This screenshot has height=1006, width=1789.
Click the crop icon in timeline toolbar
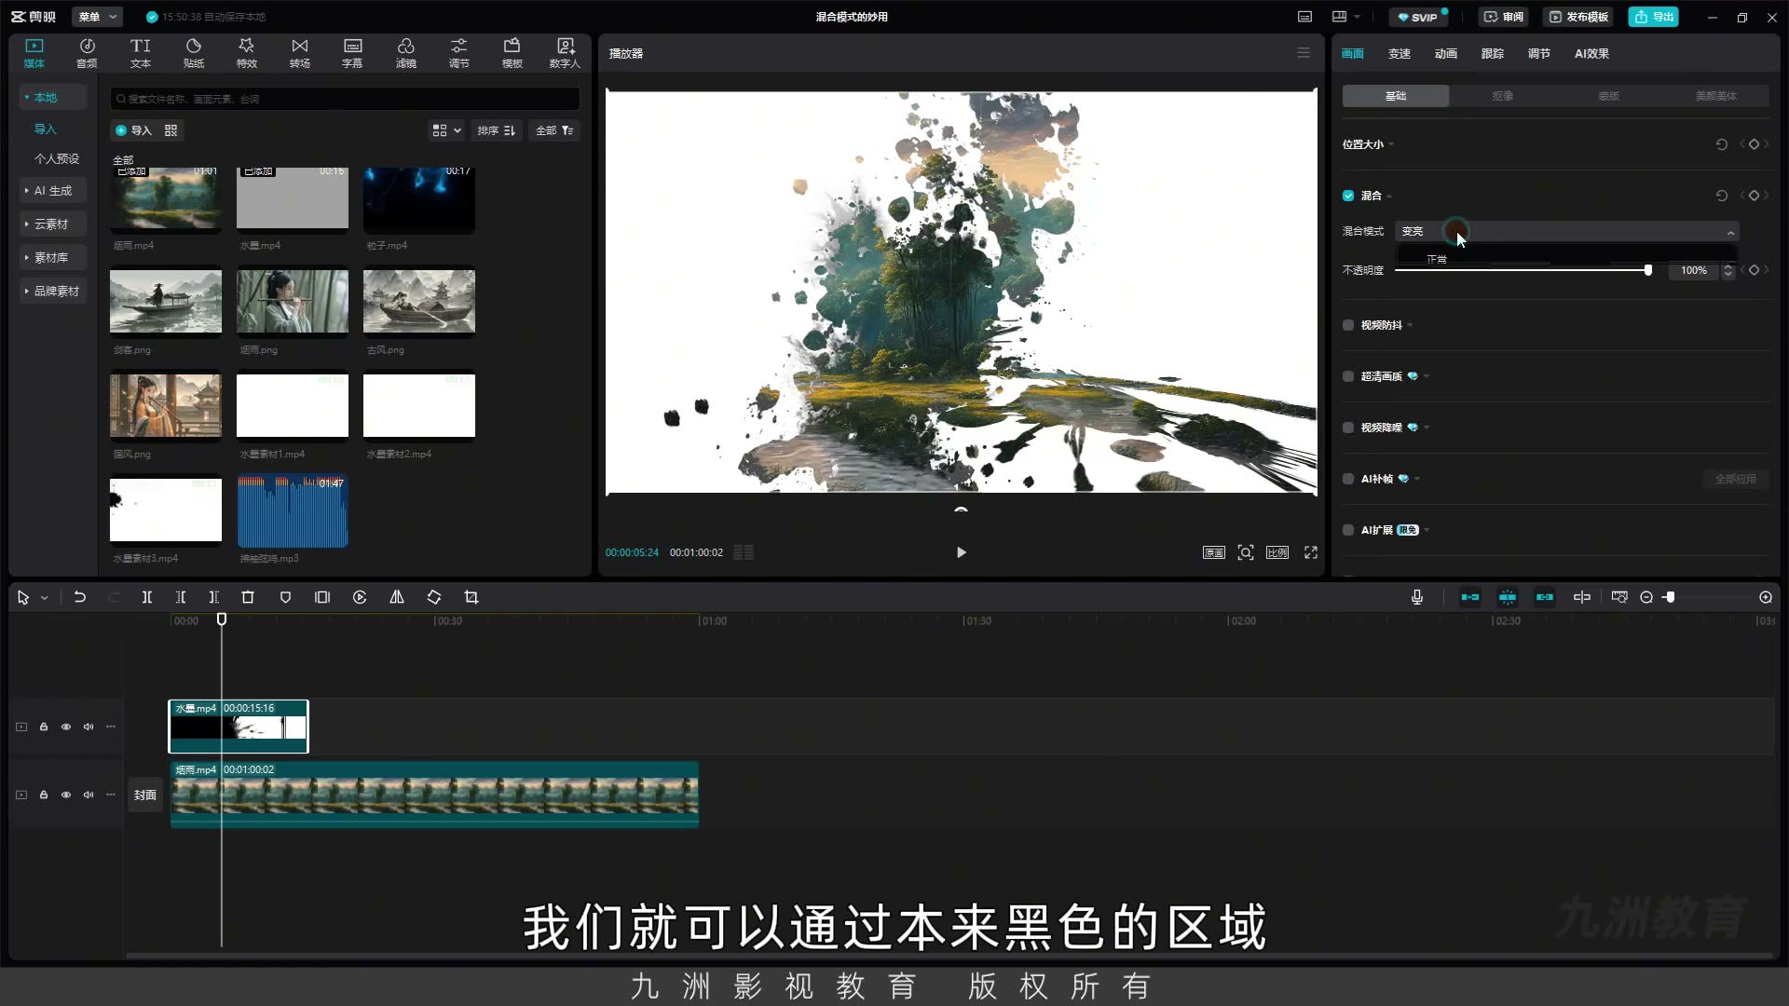pyautogui.click(x=471, y=597)
